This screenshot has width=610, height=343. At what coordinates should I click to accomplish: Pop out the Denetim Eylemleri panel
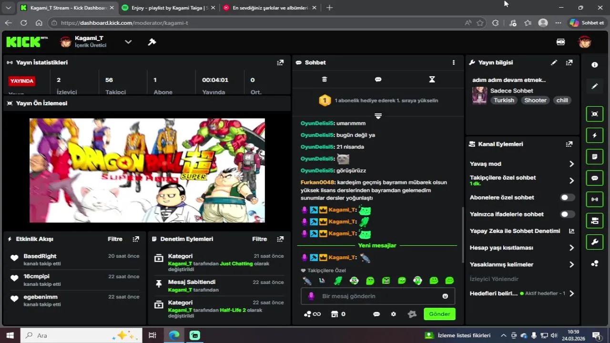click(280, 239)
